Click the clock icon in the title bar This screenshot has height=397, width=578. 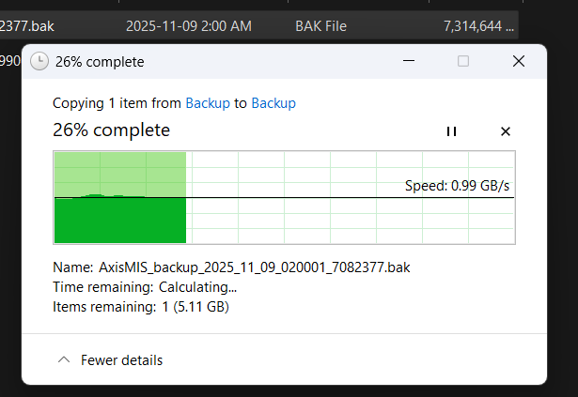click(x=39, y=62)
